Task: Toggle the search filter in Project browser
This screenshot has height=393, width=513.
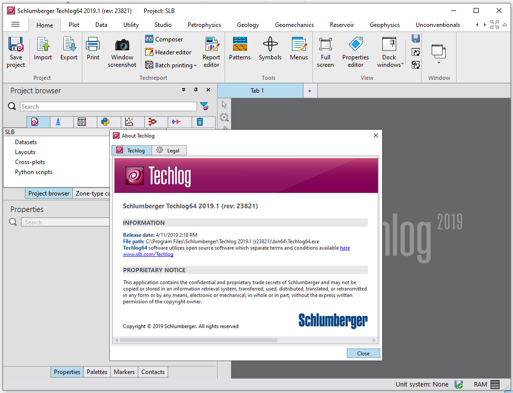Action: [205, 106]
